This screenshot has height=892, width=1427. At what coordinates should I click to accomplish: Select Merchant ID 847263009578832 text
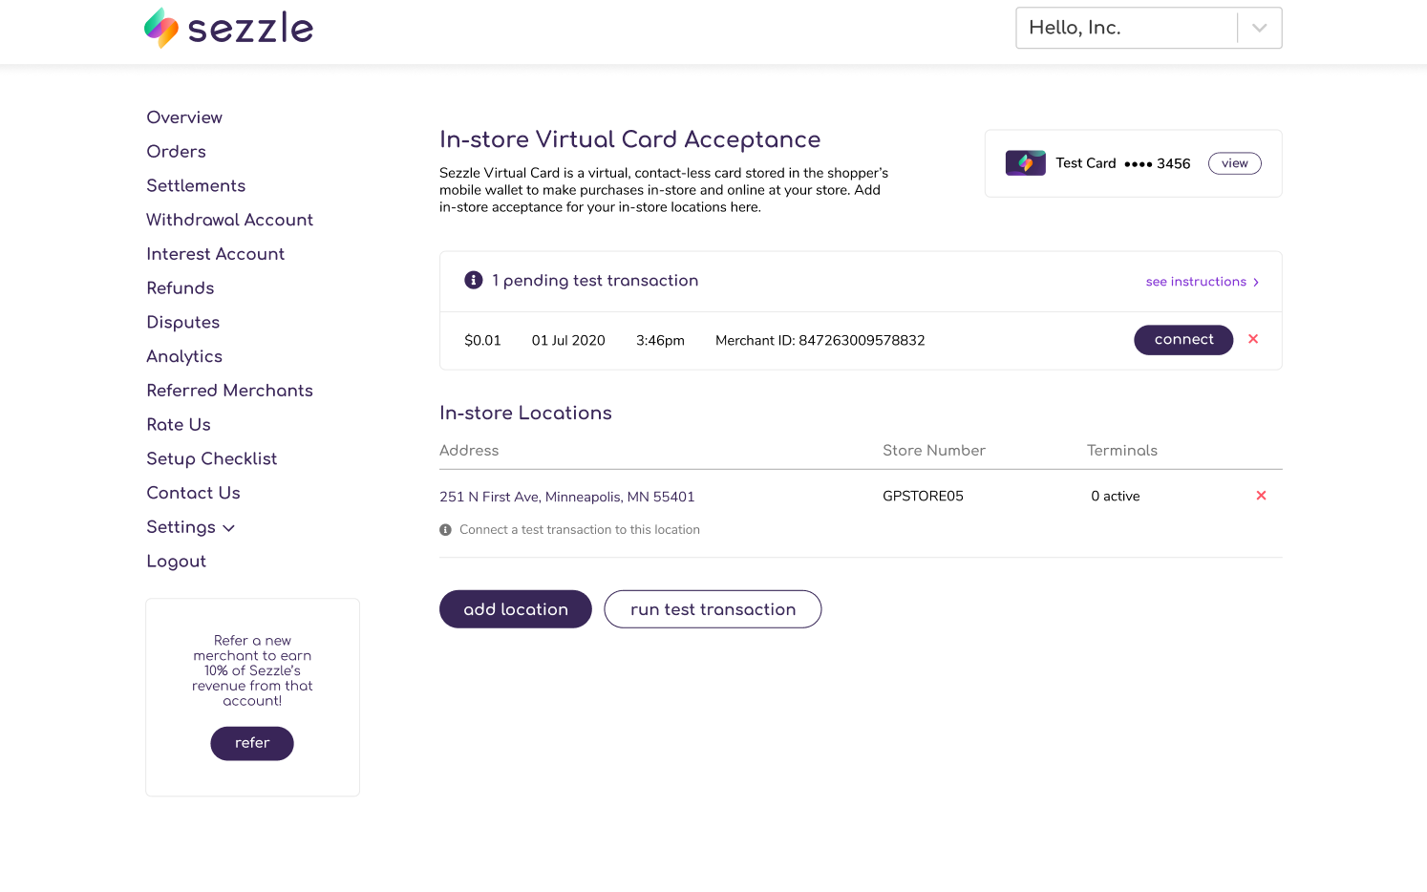tap(820, 341)
